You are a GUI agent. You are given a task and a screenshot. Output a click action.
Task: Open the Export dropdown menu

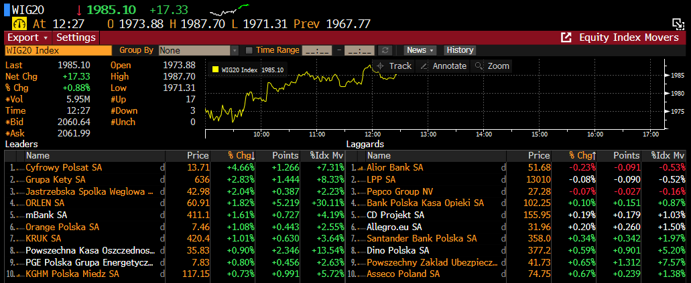click(x=27, y=37)
